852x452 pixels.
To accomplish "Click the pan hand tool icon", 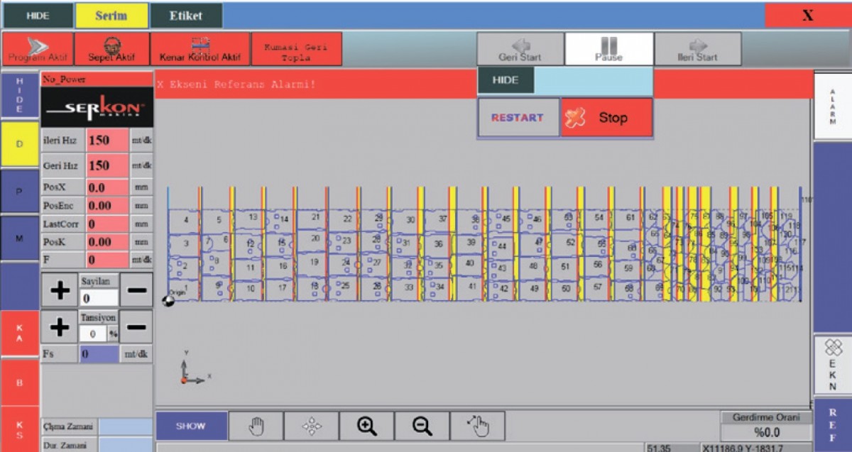I will [256, 426].
